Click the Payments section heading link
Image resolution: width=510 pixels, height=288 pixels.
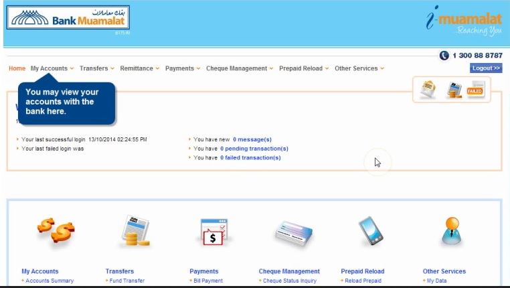(x=204, y=271)
